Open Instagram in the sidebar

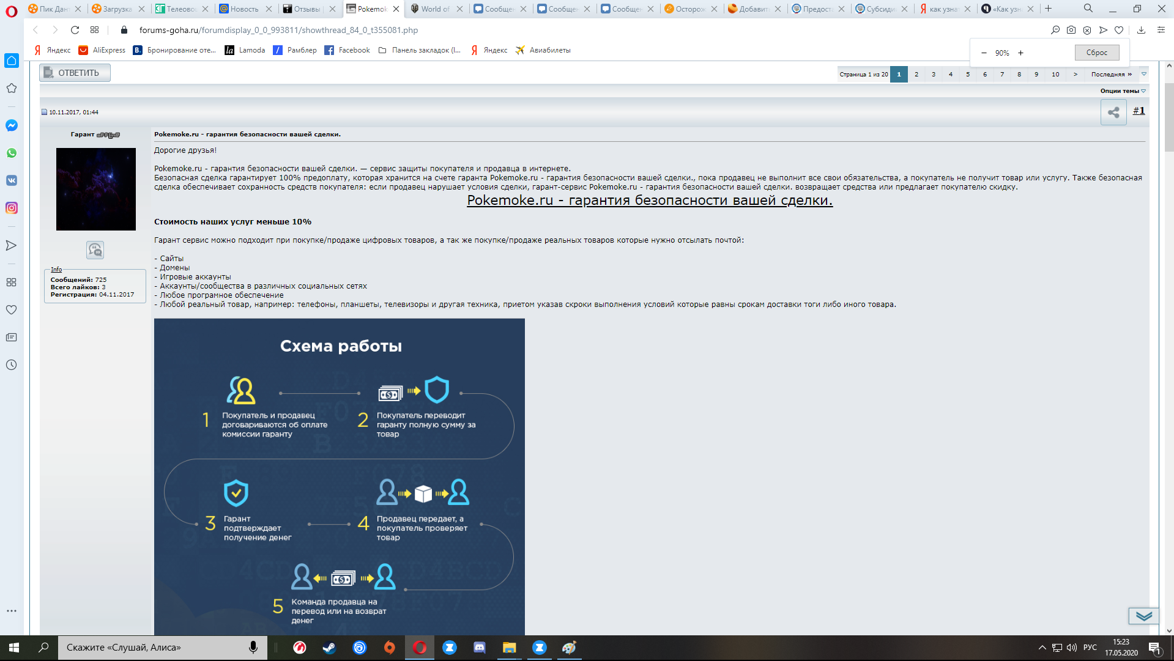(x=12, y=208)
